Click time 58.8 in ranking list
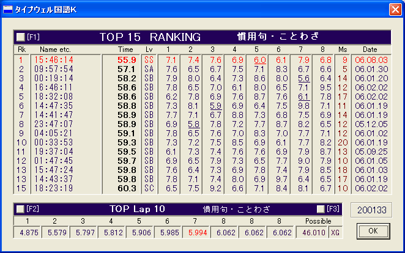Image resolution: width=405 pixels, height=253 pixels. click(127, 106)
